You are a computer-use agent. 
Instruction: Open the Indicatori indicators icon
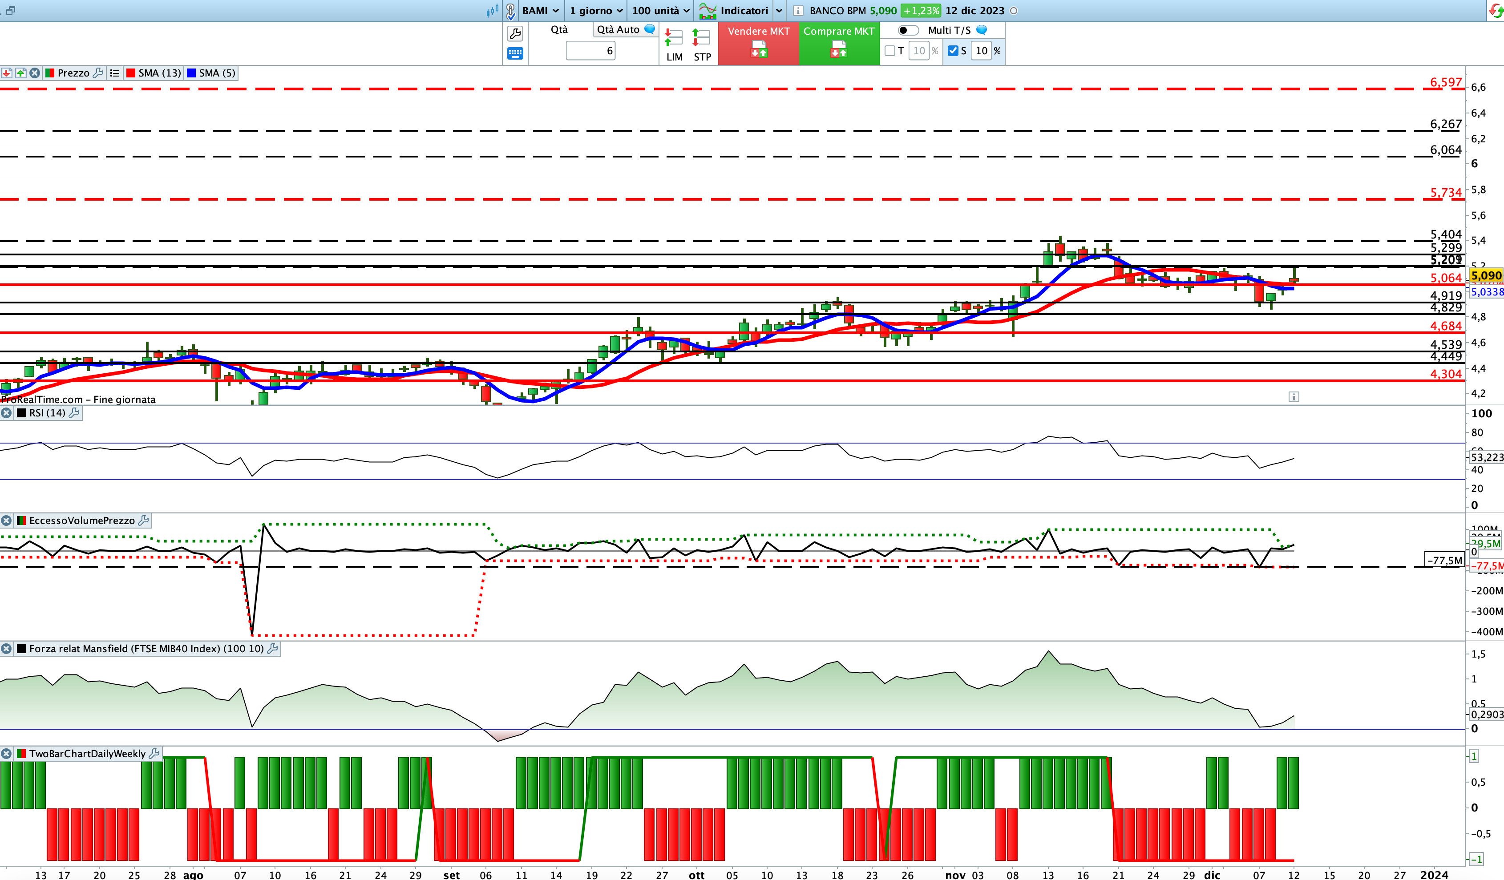click(707, 10)
